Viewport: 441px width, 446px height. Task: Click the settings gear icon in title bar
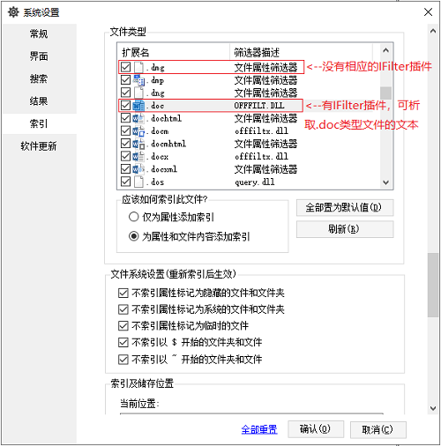pyautogui.click(x=13, y=12)
